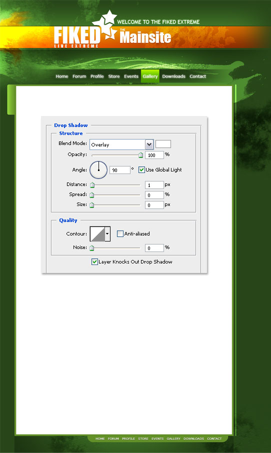Click the Contour curve thumbnail
The image size is (271, 453).
click(x=97, y=233)
